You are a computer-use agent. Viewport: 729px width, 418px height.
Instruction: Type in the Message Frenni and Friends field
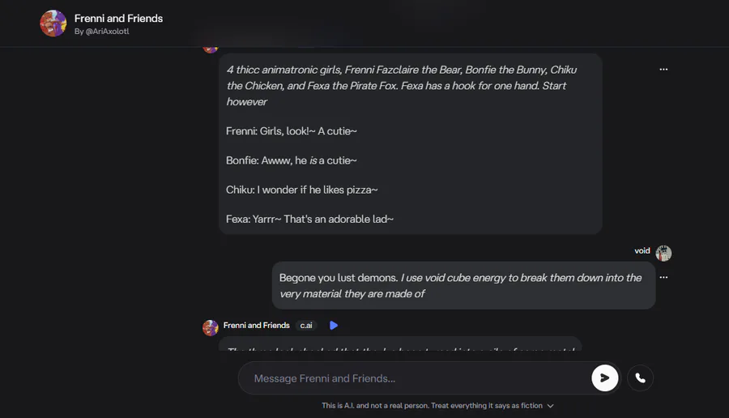tap(413, 378)
